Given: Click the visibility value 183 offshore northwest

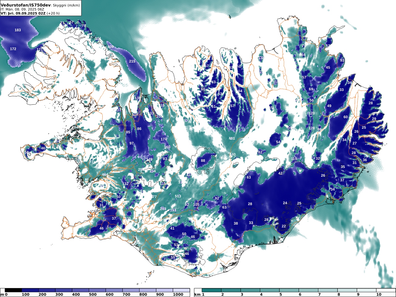Looking at the screenshot, I should click(18, 30).
